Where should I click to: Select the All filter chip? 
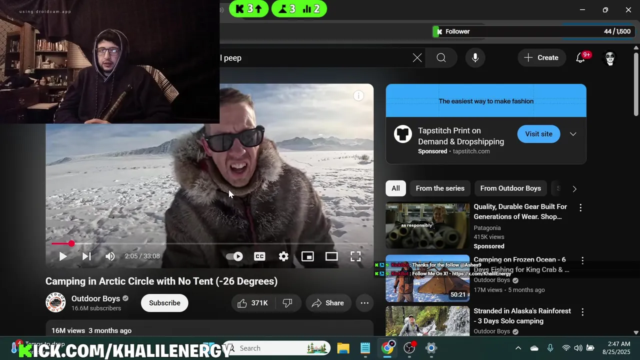click(x=395, y=188)
